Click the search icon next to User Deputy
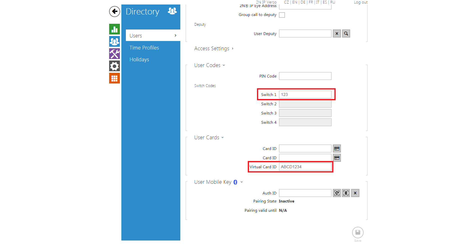Image resolution: width=475 pixels, height=246 pixels. click(x=346, y=33)
